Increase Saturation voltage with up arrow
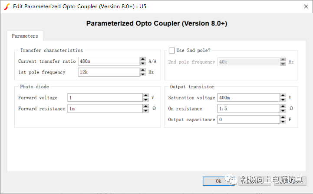The image size is (313, 194). [x=283, y=95]
